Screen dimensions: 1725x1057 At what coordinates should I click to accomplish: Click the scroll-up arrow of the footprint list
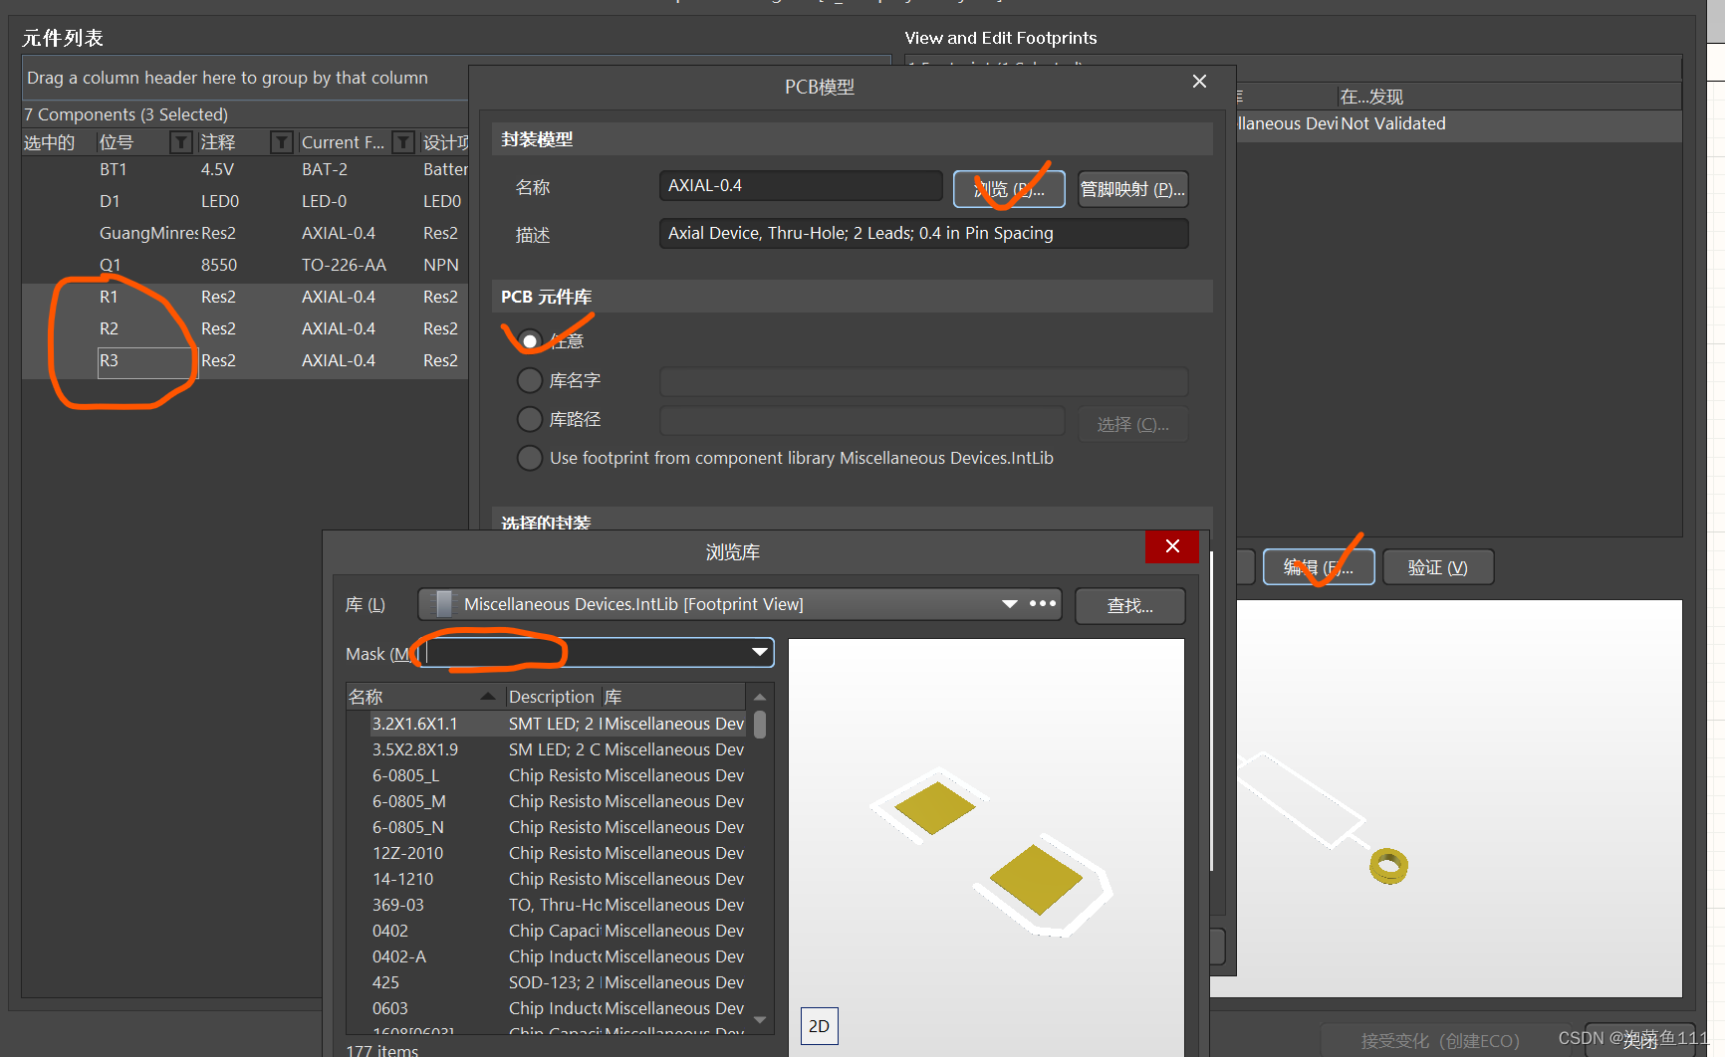[x=759, y=696]
